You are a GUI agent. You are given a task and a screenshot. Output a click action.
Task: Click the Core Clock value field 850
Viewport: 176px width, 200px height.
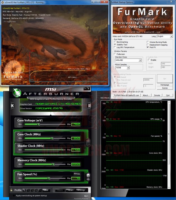tap(76, 138)
